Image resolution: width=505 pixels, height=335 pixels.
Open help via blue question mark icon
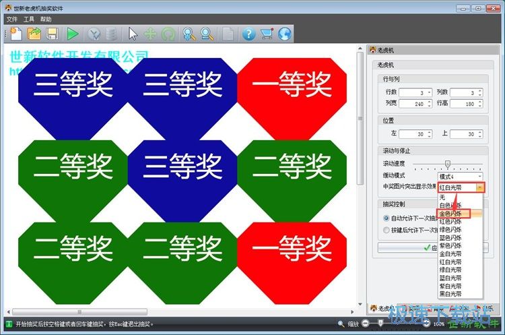(x=248, y=34)
